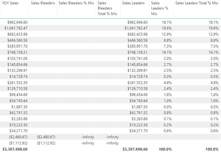The image size is (221, 153).
Task: Click Sales Leaders % Mix value 12.9%
Action: 167,34
